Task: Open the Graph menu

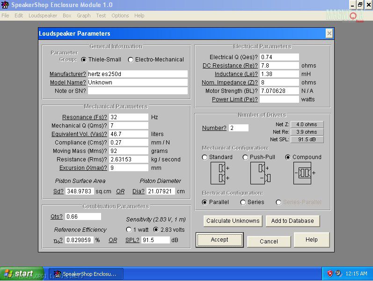Action: (84, 15)
